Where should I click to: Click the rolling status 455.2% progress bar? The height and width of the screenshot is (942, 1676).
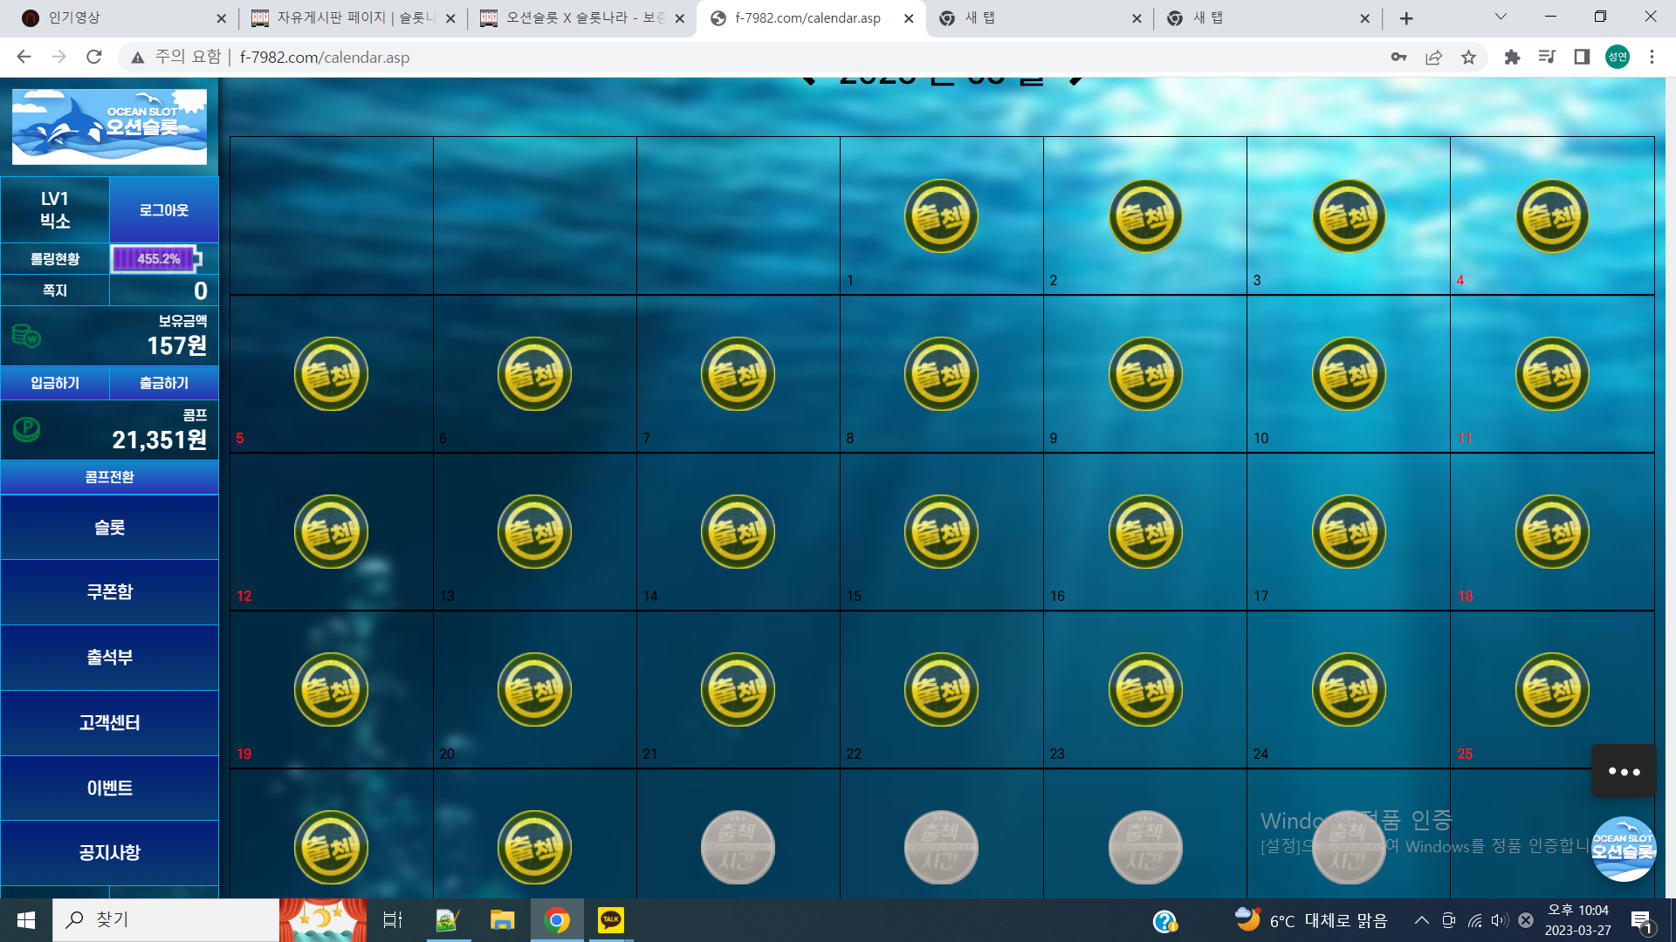click(x=157, y=259)
